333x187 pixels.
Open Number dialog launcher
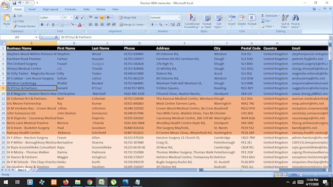point(179,31)
